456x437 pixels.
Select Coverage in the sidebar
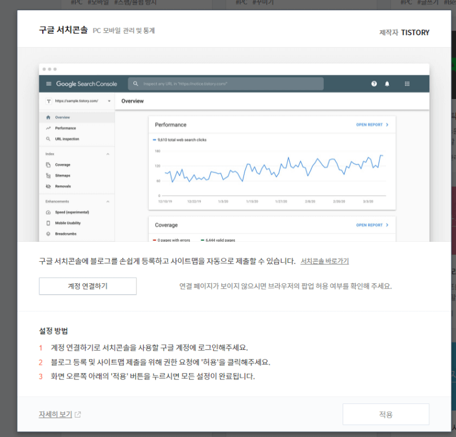[63, 164]
